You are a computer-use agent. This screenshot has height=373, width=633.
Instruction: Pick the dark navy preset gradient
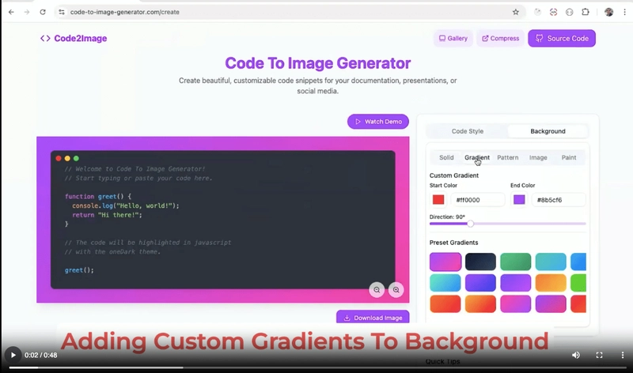(480, 262)
